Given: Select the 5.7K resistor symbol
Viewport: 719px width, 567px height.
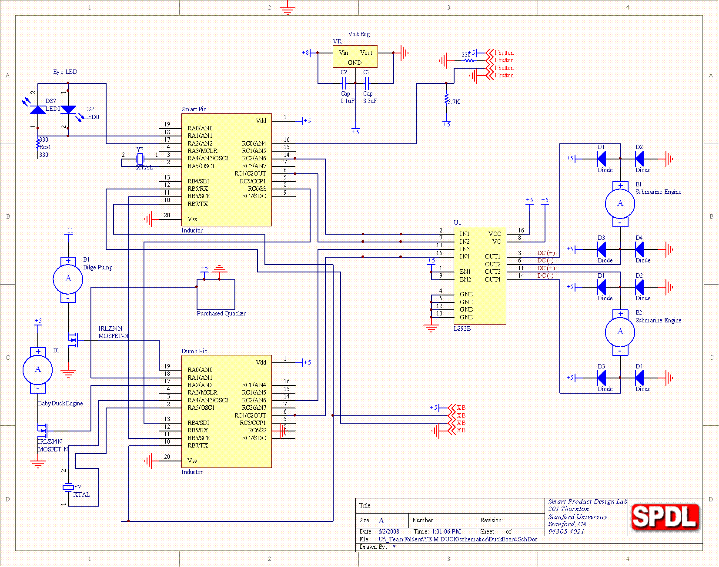Looking at the screenshot, I should [447, 99].
